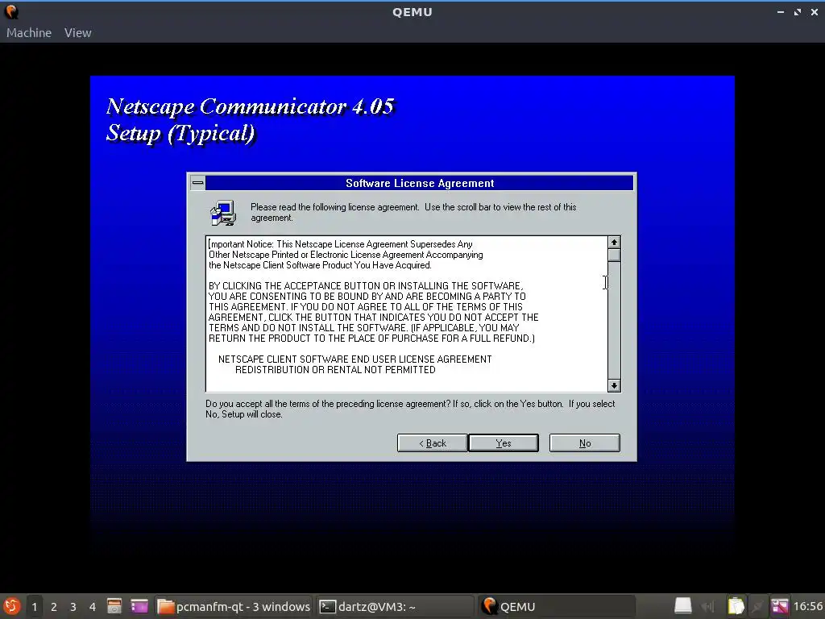This screenshot has width=825, height=619.
Task: Switch to workspace 4
Action: tap(93, 607)
